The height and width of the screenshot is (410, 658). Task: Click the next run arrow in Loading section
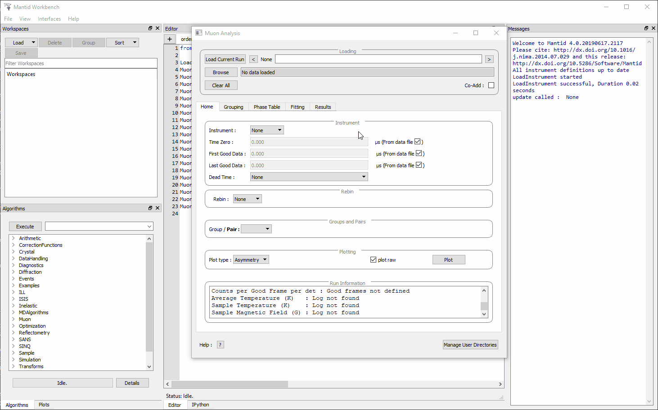click(489, 59)
